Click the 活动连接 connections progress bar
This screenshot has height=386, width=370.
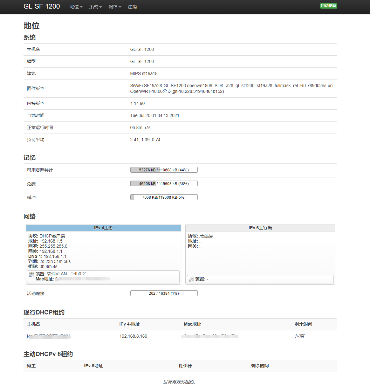pyautogui.click(x=164, y=293)
